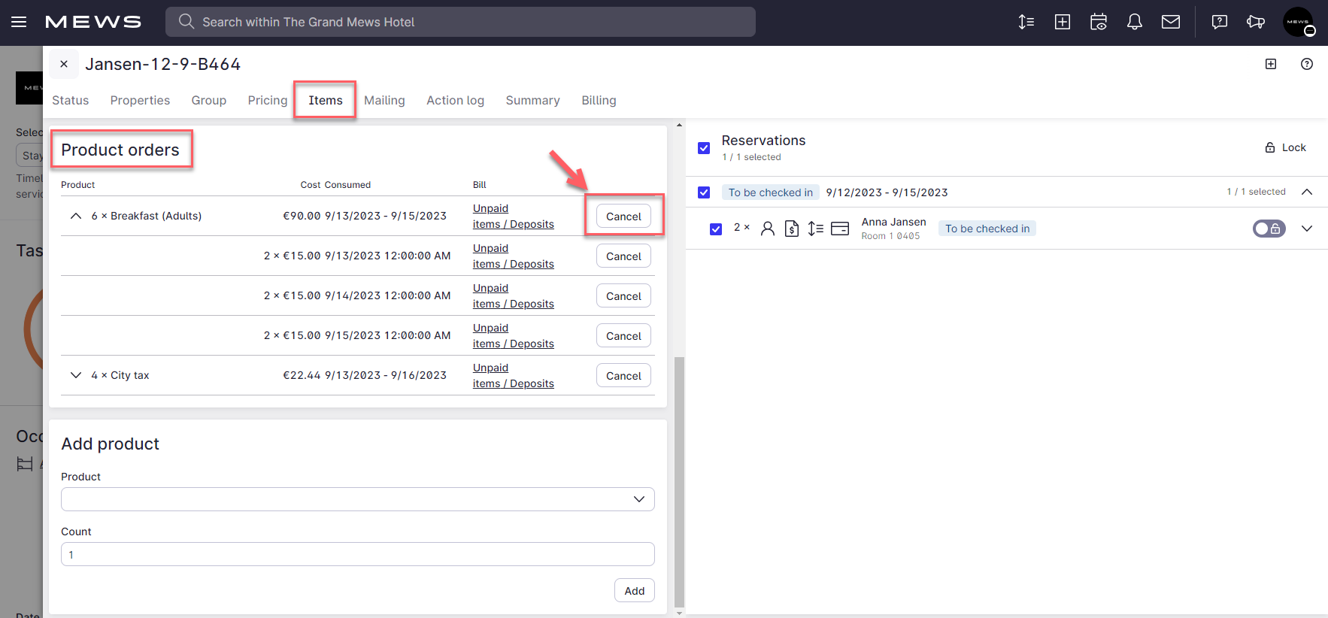Image resolution: width=1328 pixels, height=618 pixels.
Task: Switch to the Billing tab
Action: click(x=599, y=100)
